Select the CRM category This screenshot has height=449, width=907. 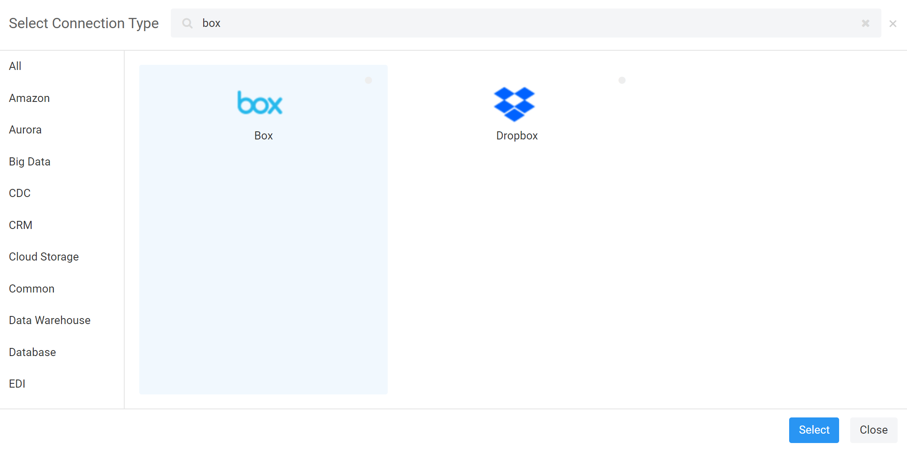[20, 225]
